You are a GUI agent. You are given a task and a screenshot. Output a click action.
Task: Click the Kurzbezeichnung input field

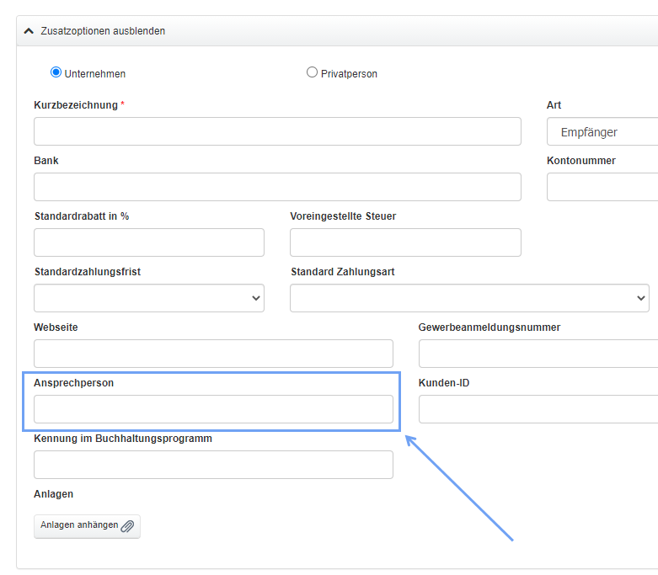pos(277,131)
